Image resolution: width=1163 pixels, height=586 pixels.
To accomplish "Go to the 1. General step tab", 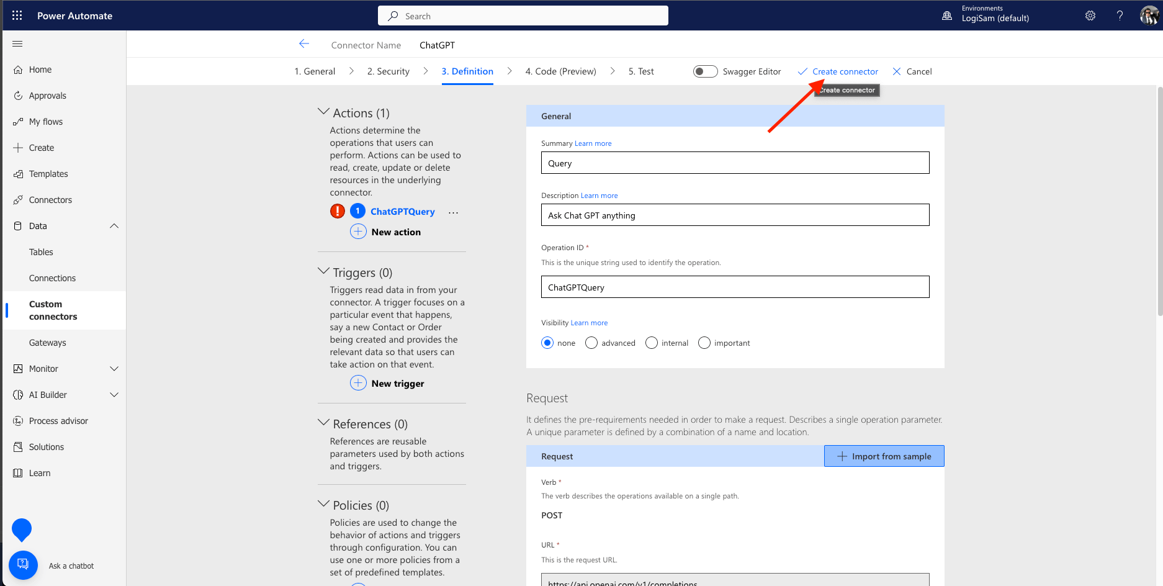I will pos(315,71).
